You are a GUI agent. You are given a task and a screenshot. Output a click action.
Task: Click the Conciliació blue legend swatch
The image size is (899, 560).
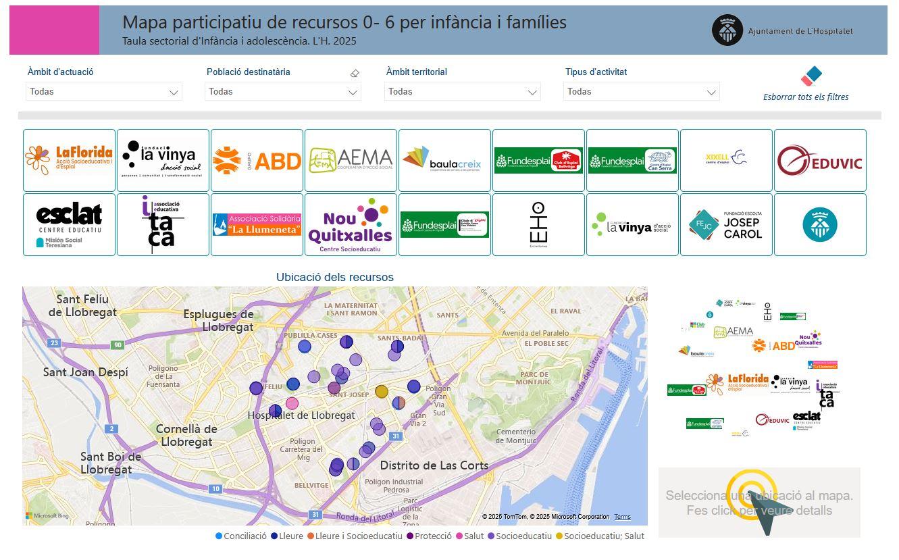(219, 536)
